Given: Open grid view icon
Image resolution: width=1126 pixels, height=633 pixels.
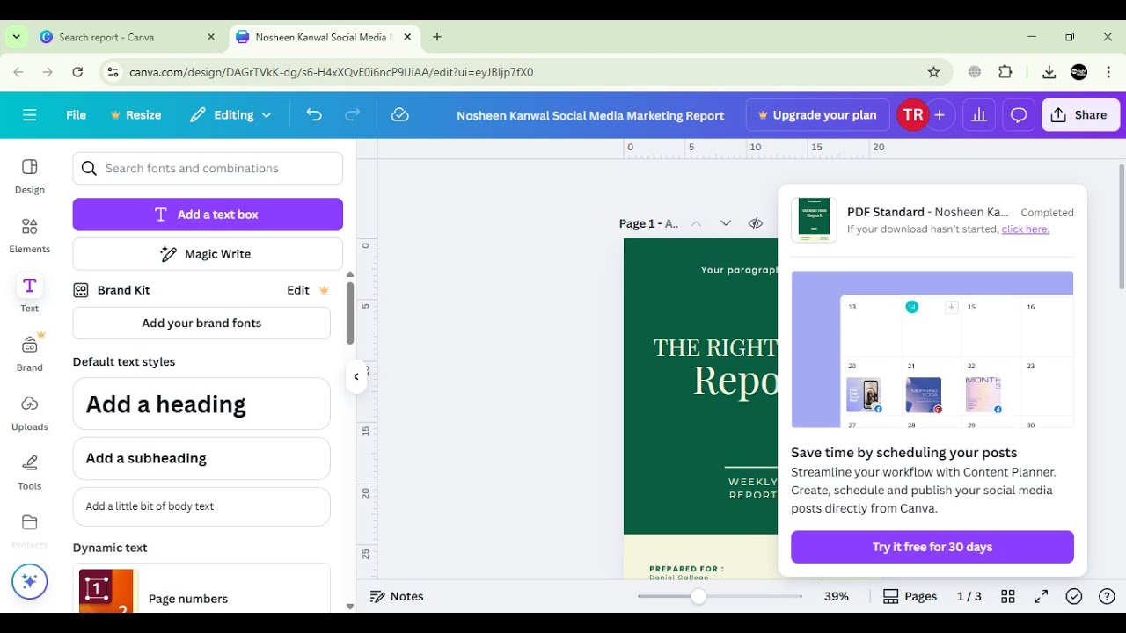Looking at the screenshot, I should (1008, 596).
